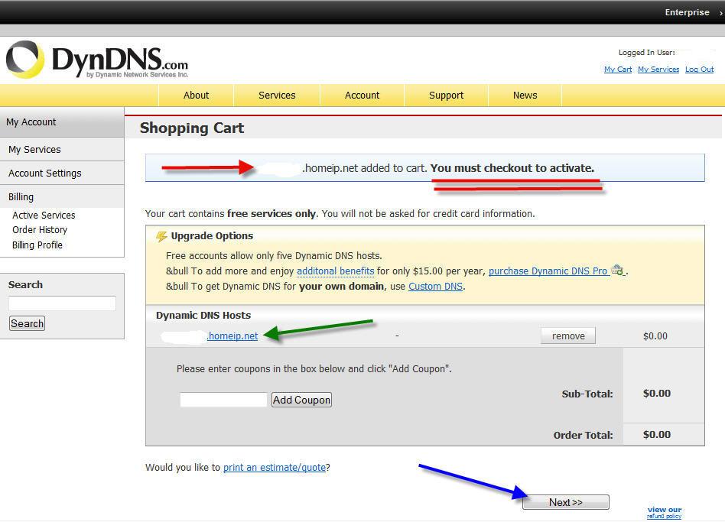This screenshot has height=522, width=725.
Task: Click 'You must checkout to activate' text
Action: pos(512,168)
